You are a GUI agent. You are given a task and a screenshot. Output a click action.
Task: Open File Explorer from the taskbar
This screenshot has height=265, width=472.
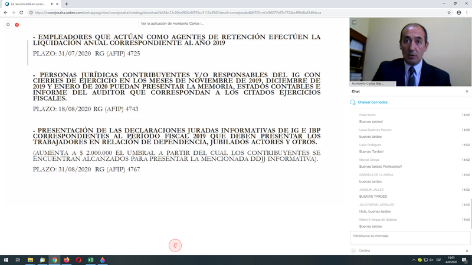pos(30,260)
